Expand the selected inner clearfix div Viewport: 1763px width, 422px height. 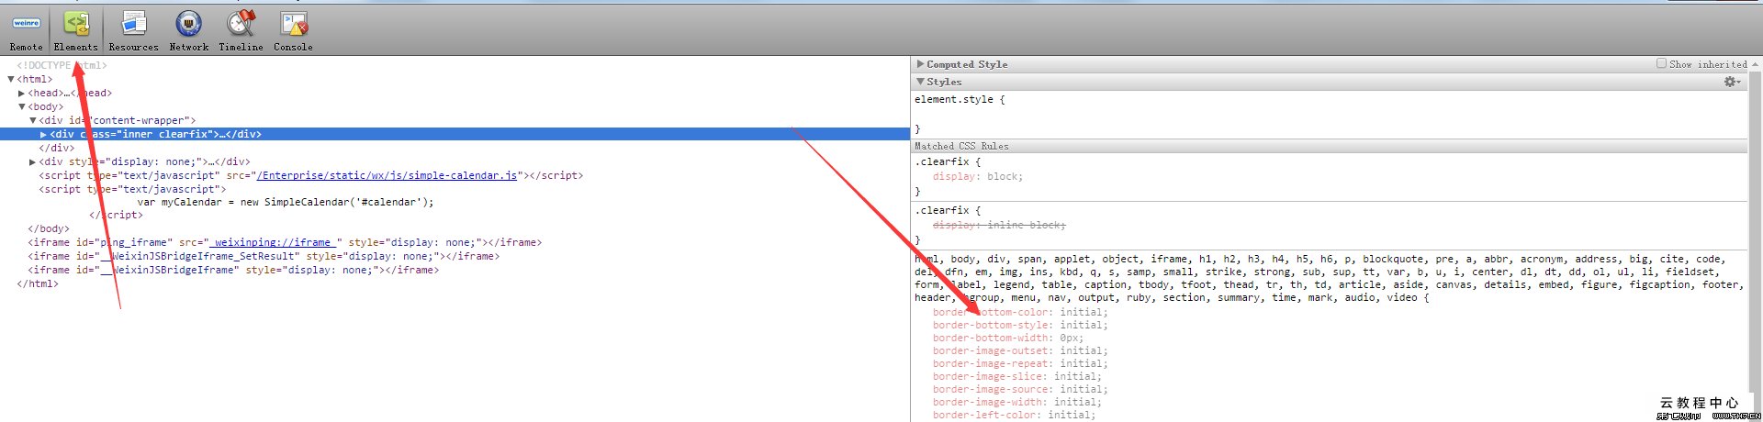coord(43,135)
